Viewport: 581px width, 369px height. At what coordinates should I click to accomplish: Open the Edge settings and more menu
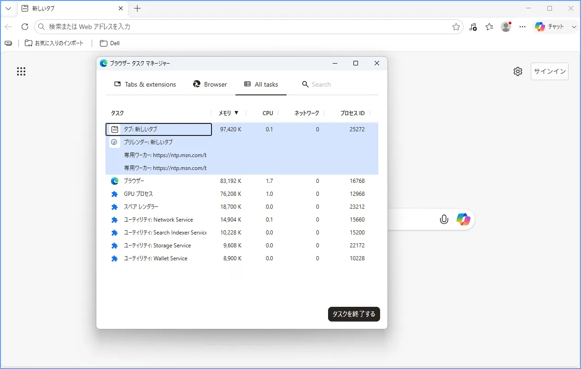point(522,27)
